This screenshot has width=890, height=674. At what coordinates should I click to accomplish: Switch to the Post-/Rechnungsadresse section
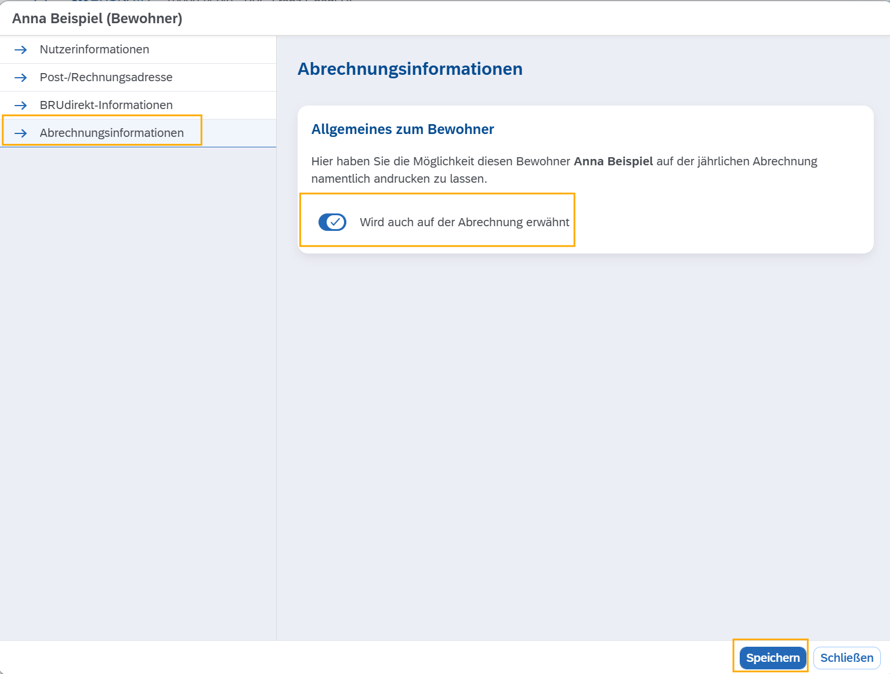click(x=138, y=78)
